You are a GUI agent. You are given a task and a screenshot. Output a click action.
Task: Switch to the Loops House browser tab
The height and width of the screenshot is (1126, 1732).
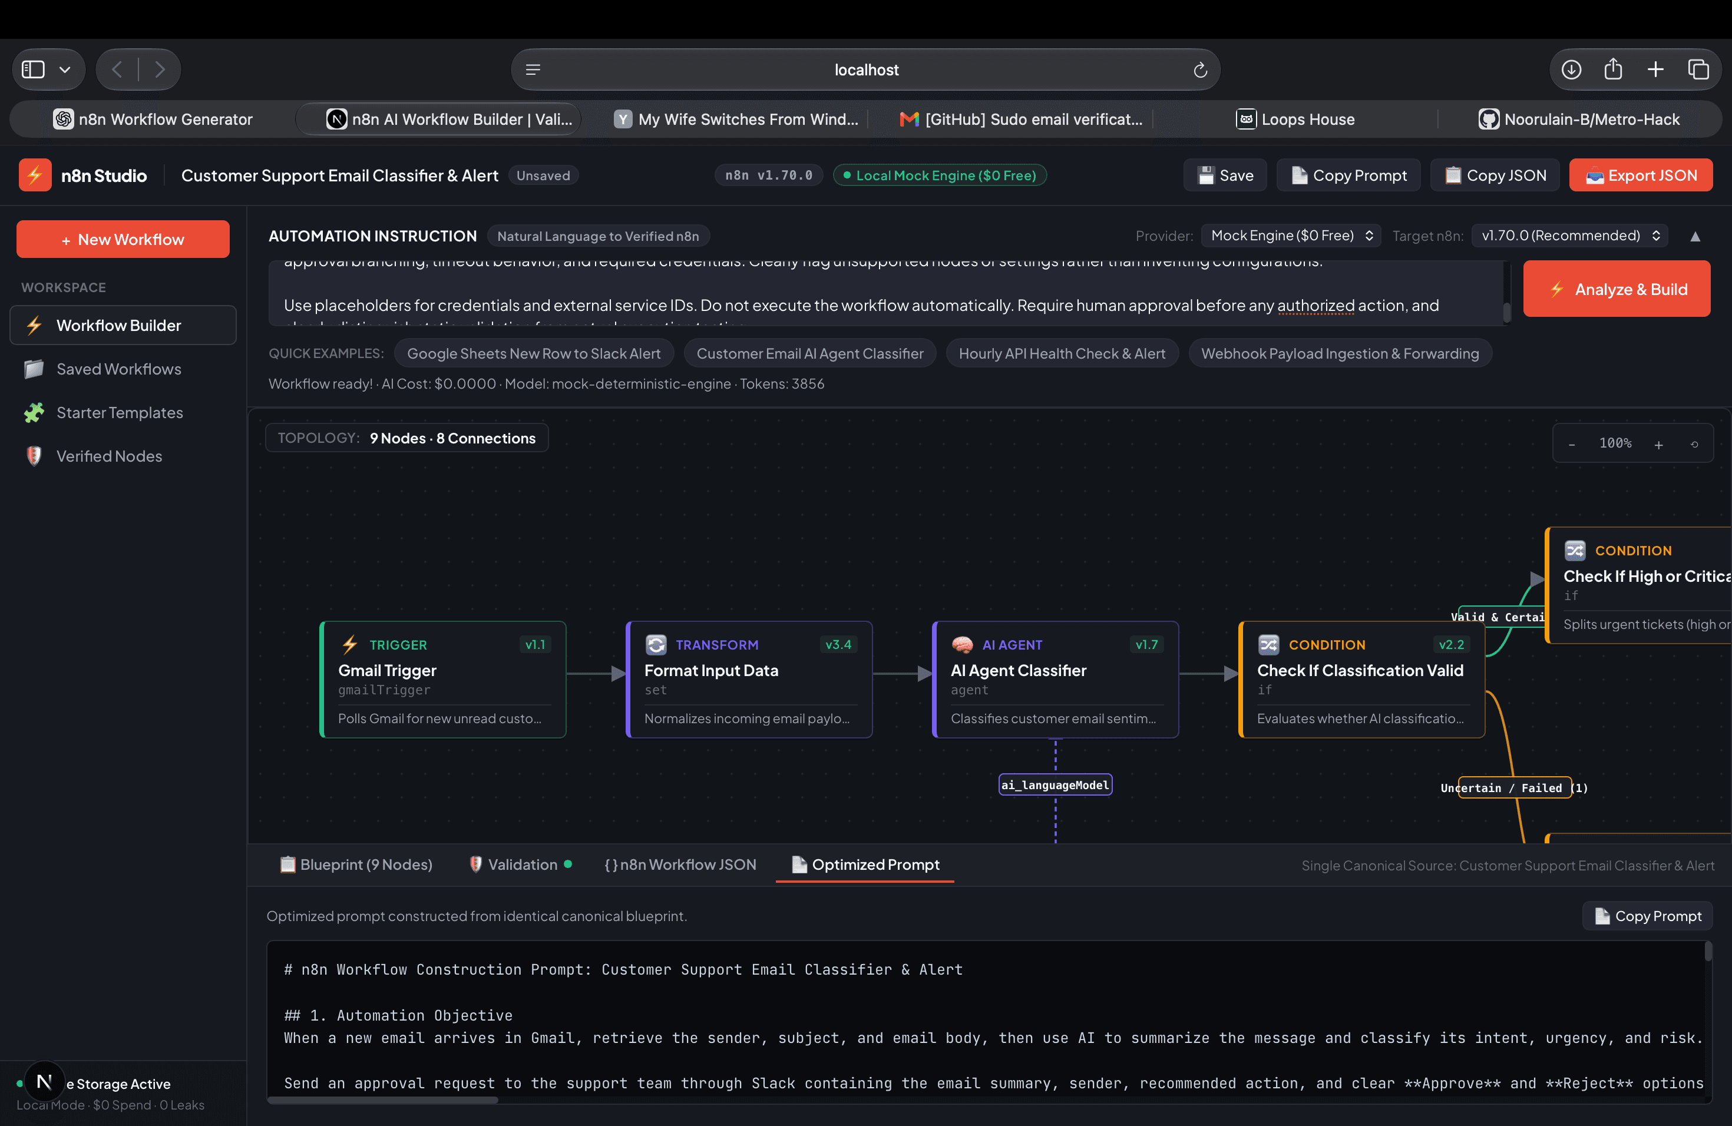click(x=1296, y=120)
